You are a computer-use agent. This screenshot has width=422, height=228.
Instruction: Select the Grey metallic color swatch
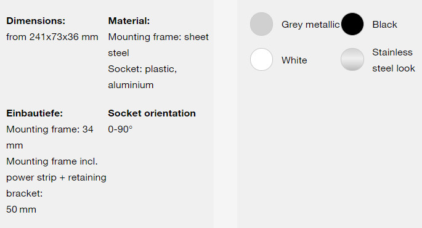coord(261,24)
